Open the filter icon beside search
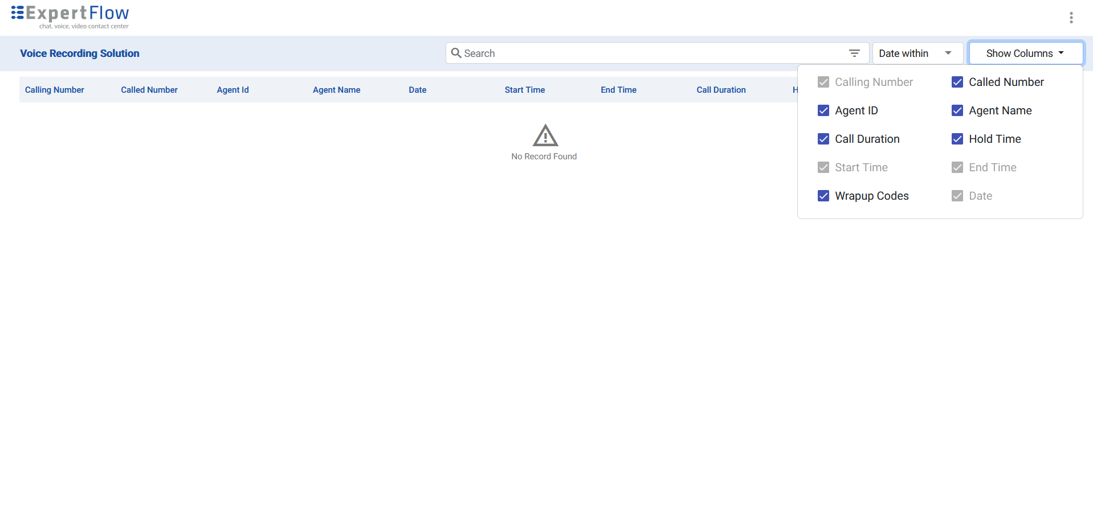 coord(854,52)
